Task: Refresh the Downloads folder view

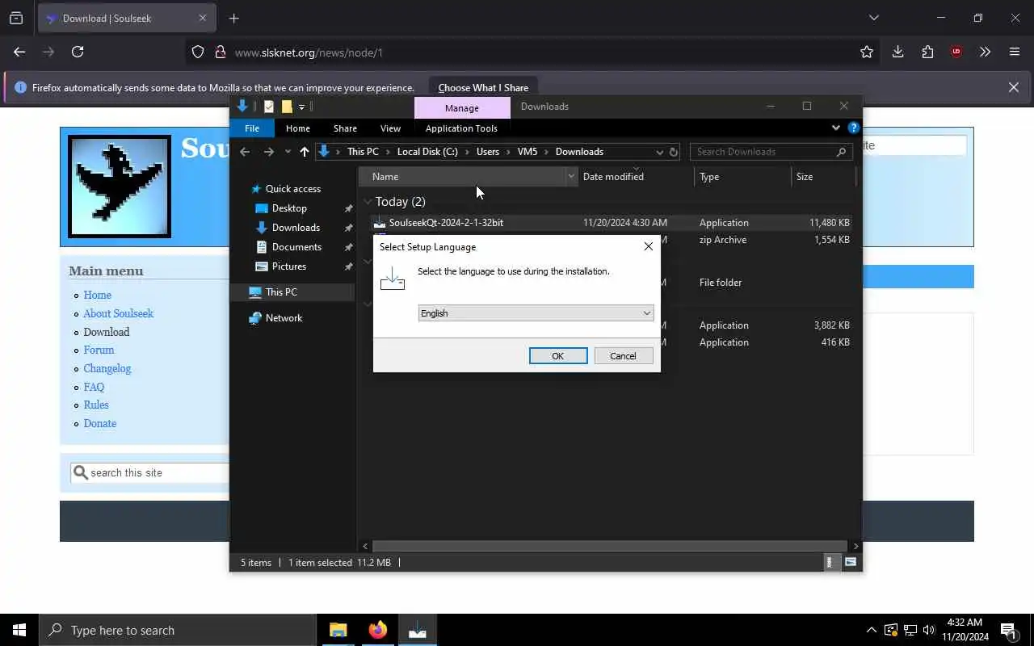Action: coord(673,152)
